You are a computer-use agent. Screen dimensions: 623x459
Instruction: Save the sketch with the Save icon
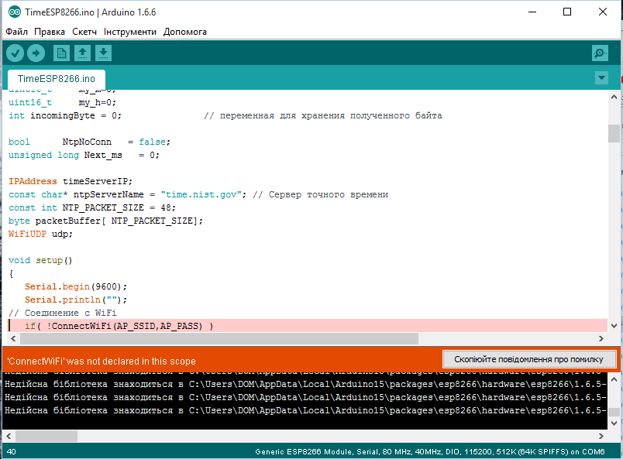point(103,53)
